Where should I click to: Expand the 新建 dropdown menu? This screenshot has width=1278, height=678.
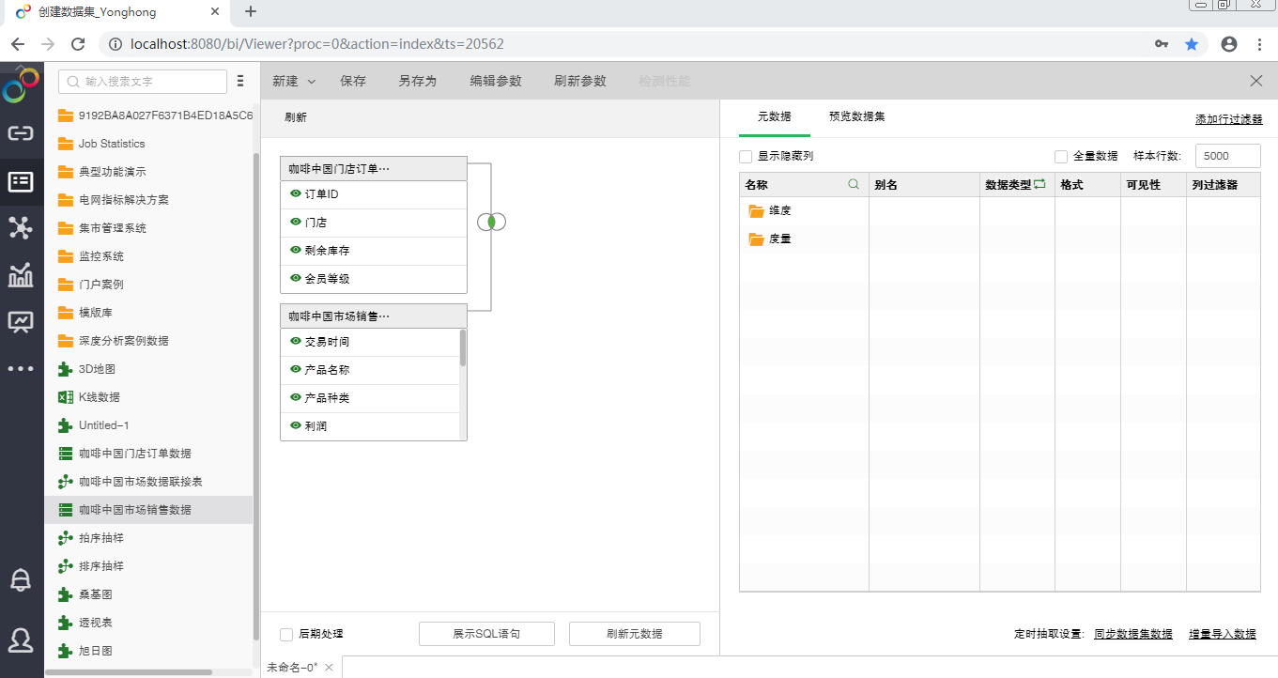pos(294,82)
